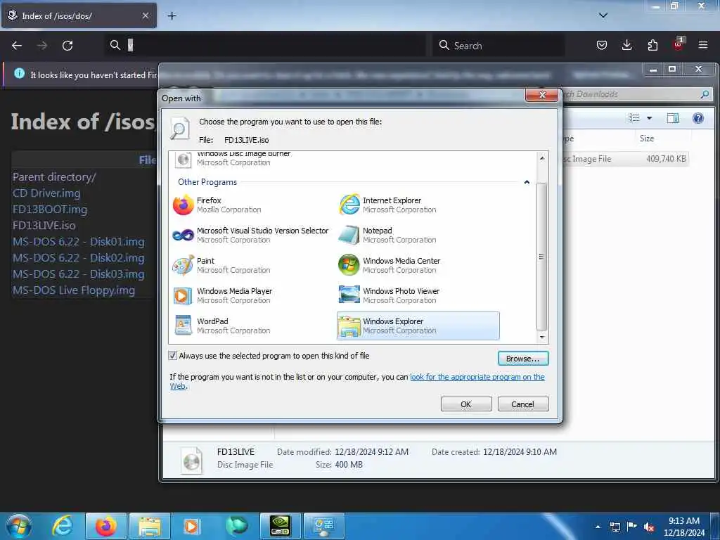Select Paint as the opening program
The height and width of the screenshot is (540, 720).
pos(252,265)
